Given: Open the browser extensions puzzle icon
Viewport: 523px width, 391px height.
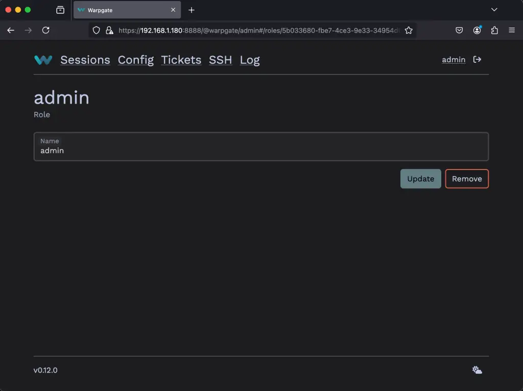Looking at the screenshot, I should tap(494, 30).
